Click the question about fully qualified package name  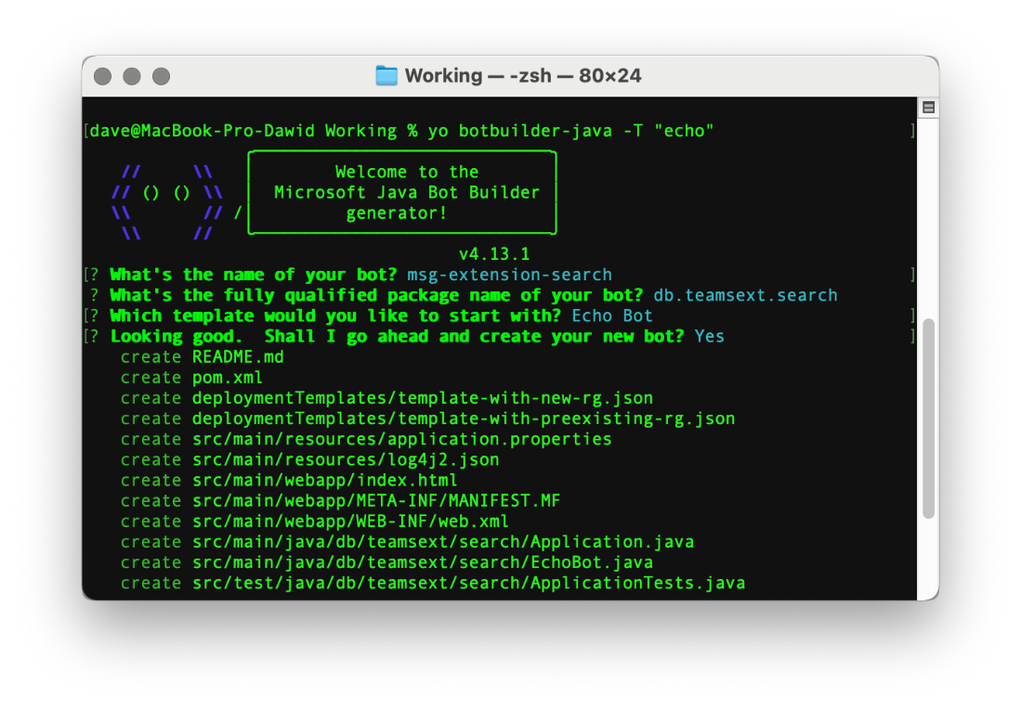[376, 295]
